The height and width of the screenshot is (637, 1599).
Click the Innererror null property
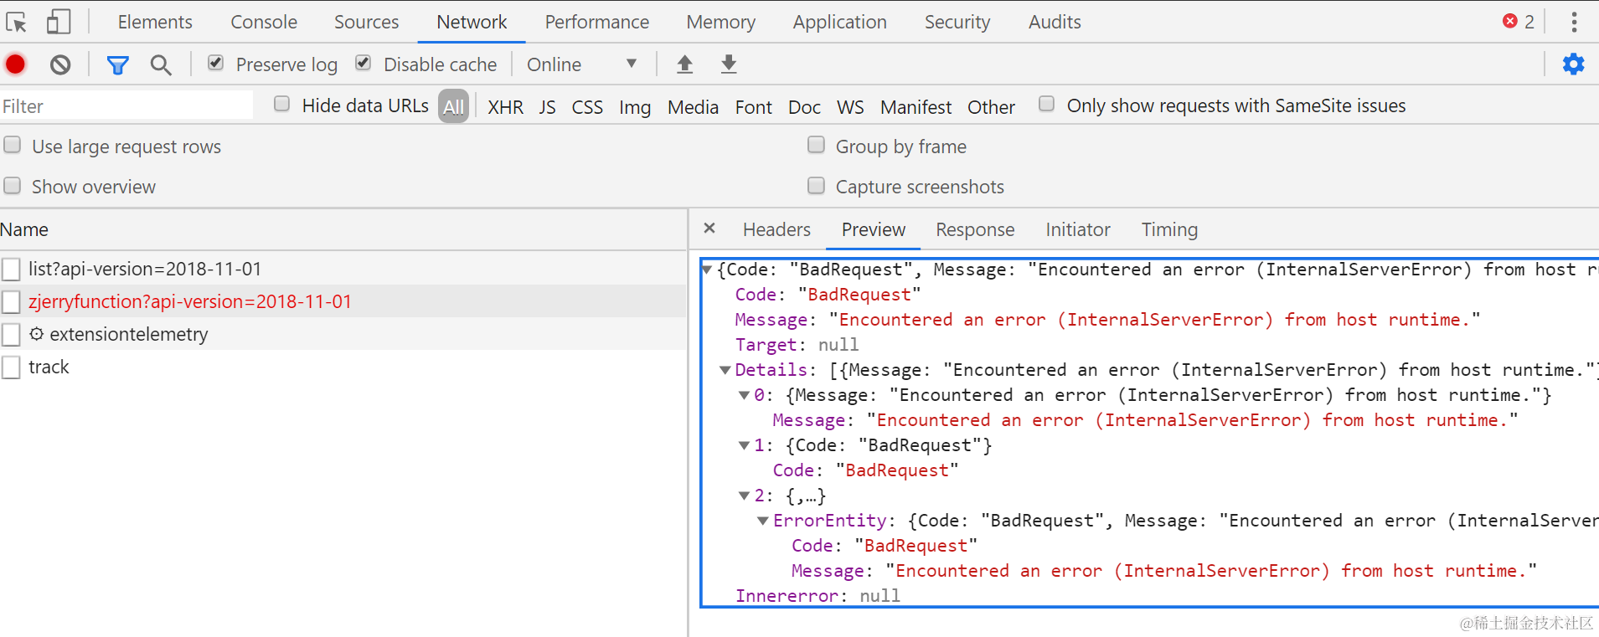click(818, 596)
